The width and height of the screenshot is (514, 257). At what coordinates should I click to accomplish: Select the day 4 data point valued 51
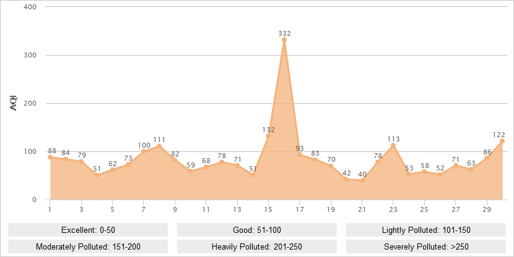click(x=97, y=175)
